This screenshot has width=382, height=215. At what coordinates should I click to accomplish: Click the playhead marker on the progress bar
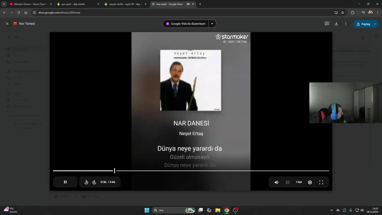point(114,171)
